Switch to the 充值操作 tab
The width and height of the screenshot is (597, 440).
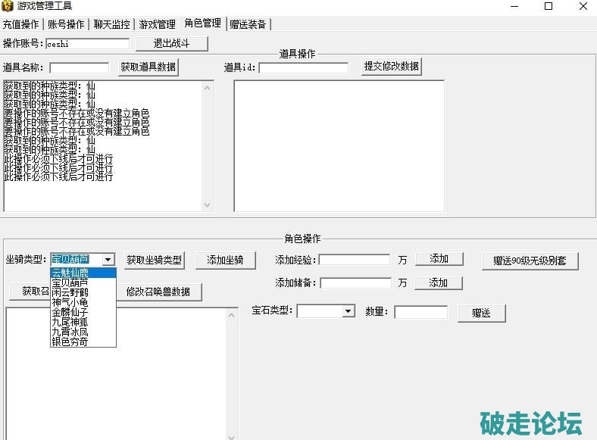20,24
